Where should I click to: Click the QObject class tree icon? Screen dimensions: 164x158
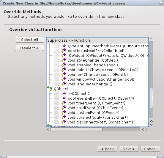coord(50,89)
